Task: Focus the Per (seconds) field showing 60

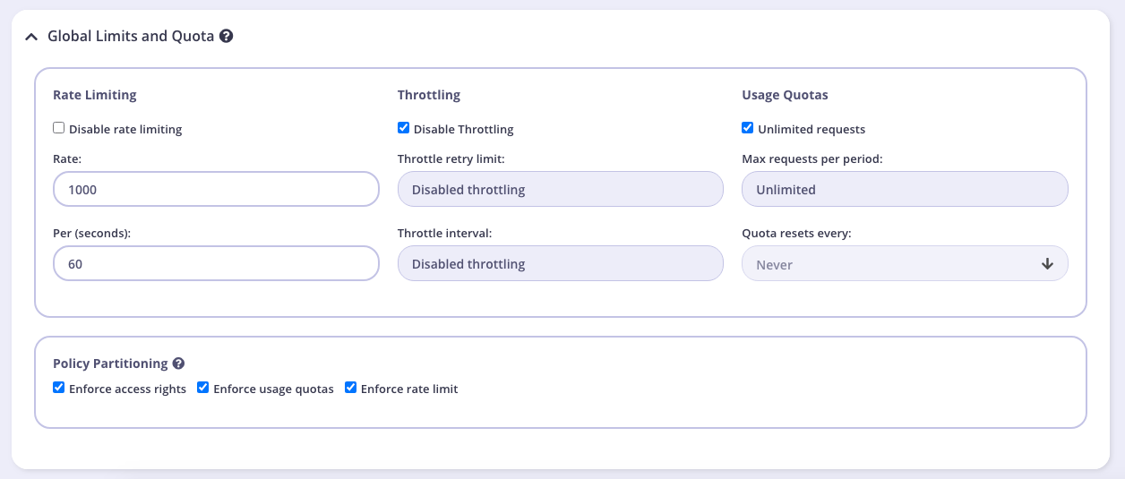Action: (x=216, y=264)
